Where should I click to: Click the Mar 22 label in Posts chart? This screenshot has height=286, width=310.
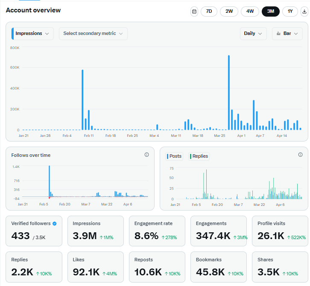[x=259, y=205]
